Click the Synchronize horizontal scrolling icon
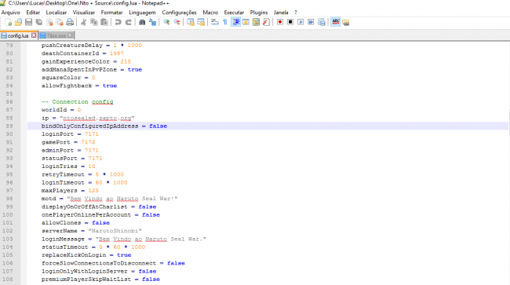The height and width of the screenshot is (285, 510). click(201, 22)
